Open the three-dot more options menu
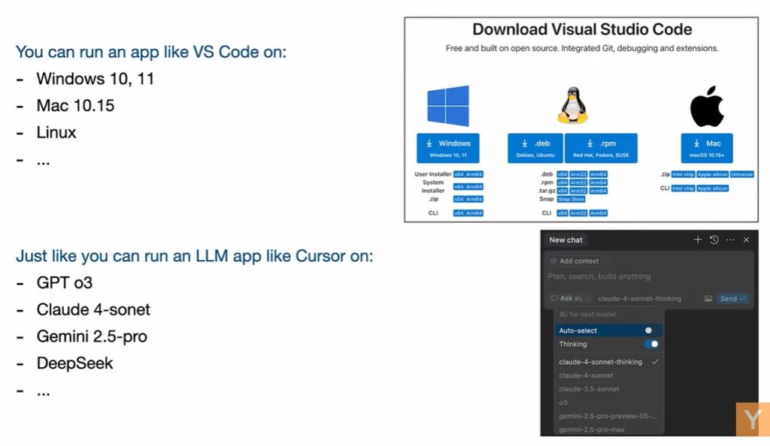 pyautogui.click(x=729, y=240)
